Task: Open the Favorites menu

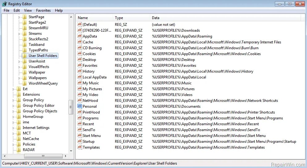Action: 43,10
